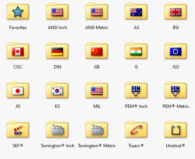The height and width of the screenshot is (159, 195).
Task: Click the 'AS' label text
Action: [x=136, y=28]
